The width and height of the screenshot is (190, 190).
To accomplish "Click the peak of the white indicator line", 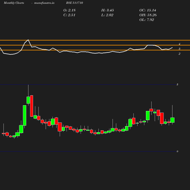I will pyautogui.click(x=28, y=40).
